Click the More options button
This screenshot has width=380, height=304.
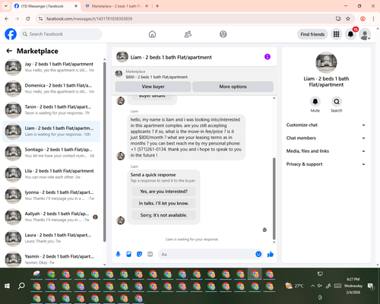coord(233,87)
